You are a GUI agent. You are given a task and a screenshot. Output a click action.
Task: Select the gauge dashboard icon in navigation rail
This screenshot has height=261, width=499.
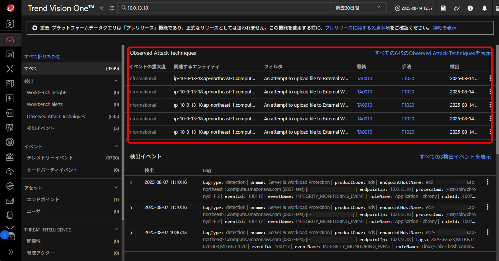coord(10,40)
